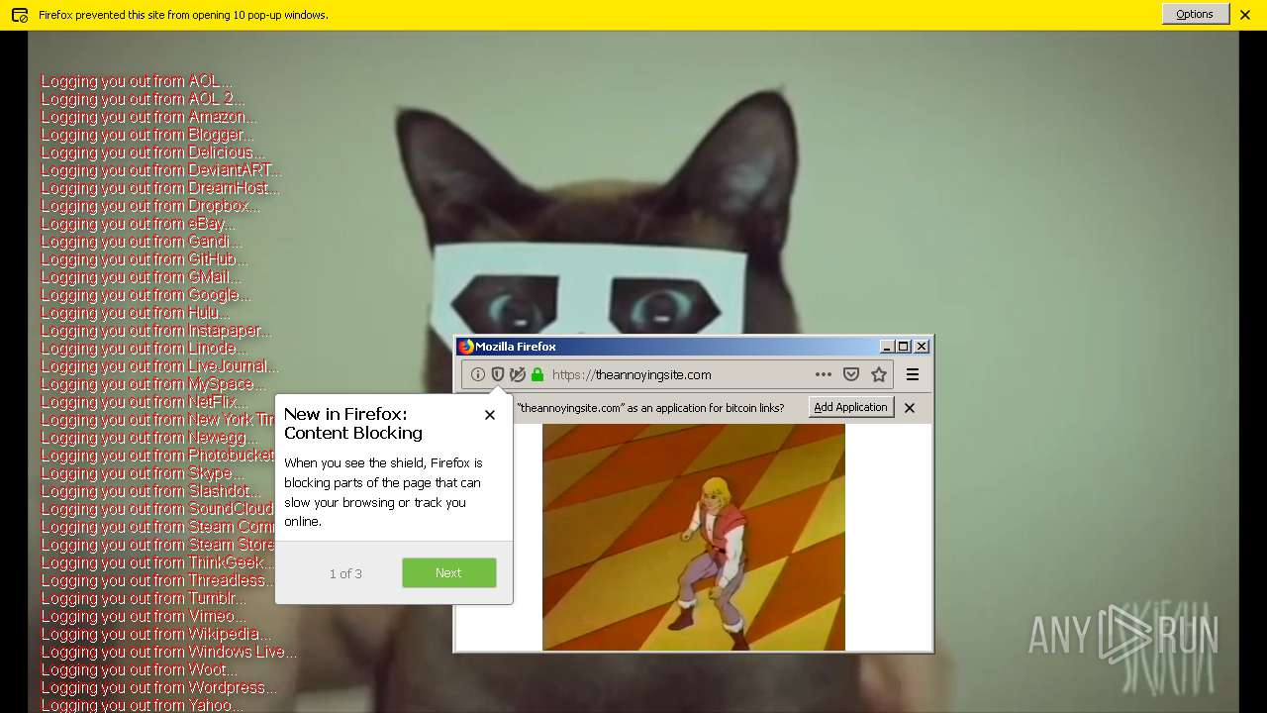The width and height of the screenshot is (1267, 713).
Task: Open page actions three-dots menu
Action: pyautogui.click(x=823, y=374)
